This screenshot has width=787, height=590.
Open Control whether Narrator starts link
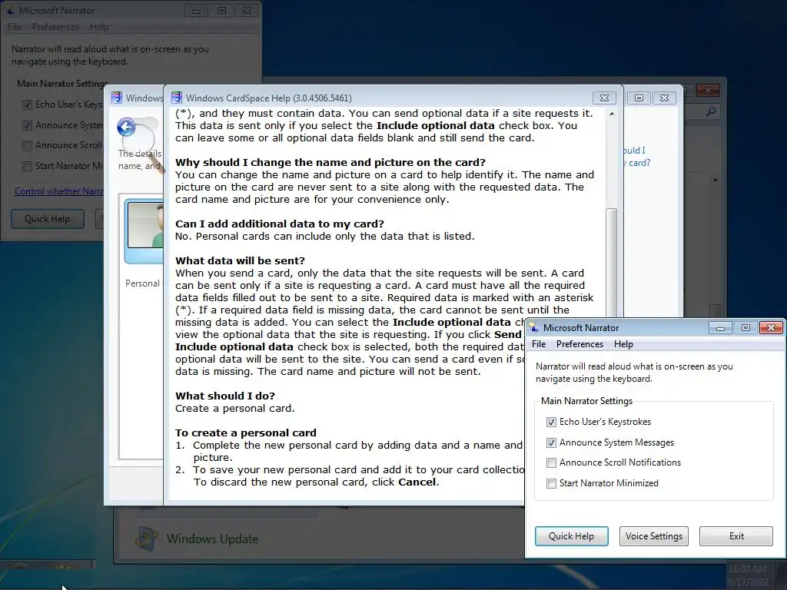point(58,191)
